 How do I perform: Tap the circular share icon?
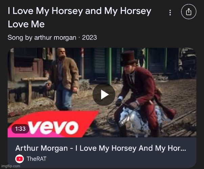[189, 12]
